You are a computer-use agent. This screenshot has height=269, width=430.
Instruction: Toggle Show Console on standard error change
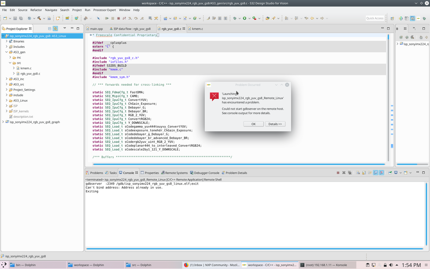coord(381,173)
